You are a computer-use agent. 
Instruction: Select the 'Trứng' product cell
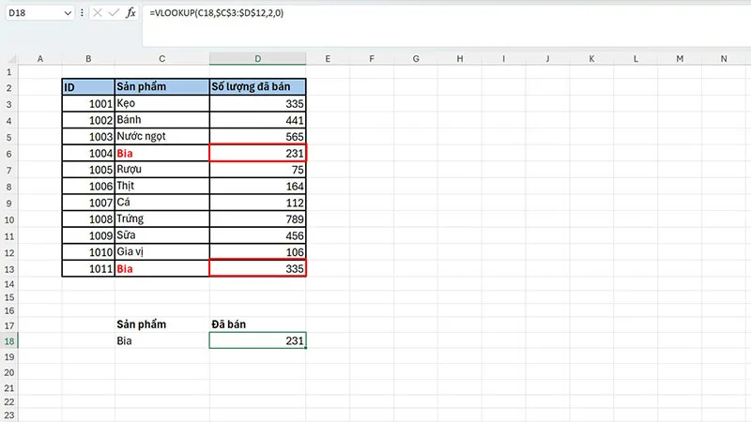click(161, 219)
